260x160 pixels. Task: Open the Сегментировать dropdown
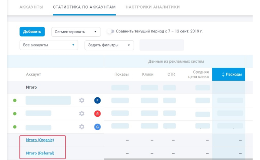[x=76, y=32]
